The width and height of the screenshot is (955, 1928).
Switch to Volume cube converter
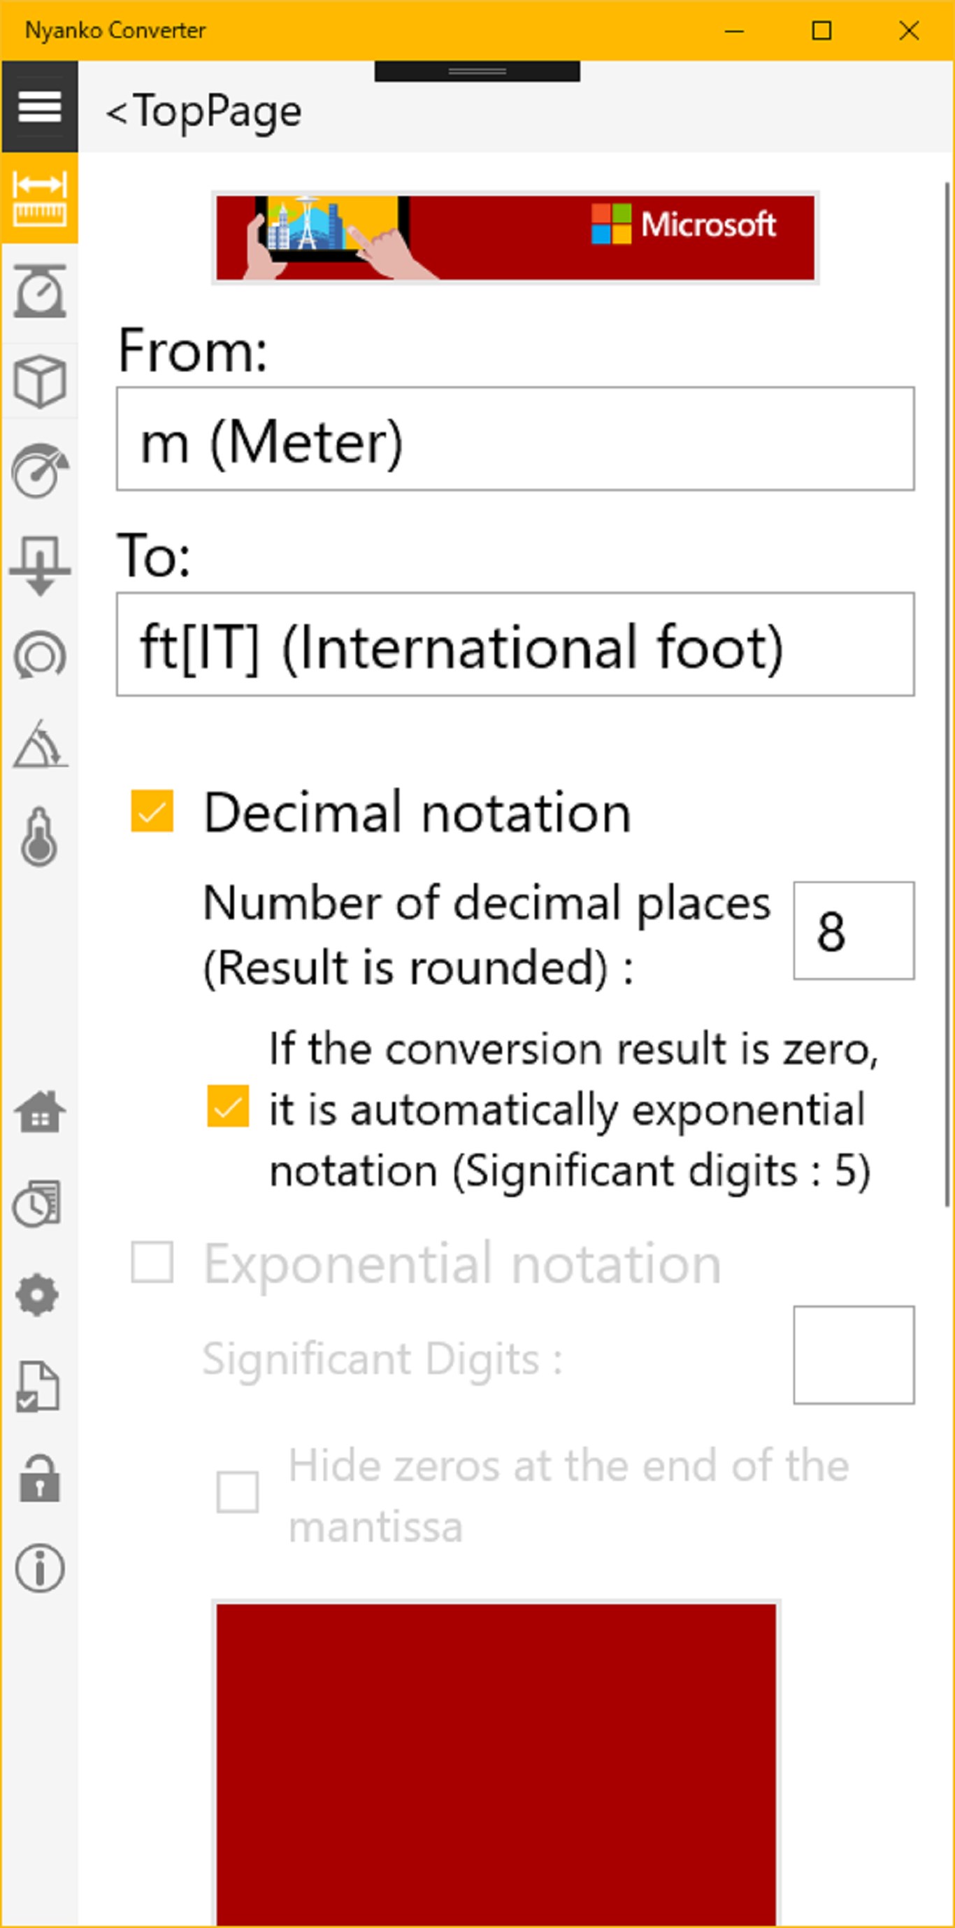tap(39, 382)
